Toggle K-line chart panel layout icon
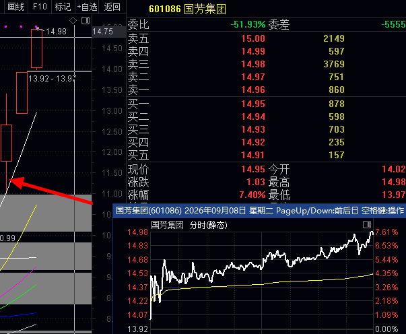 pyautogui.click(x=86, y=20)
